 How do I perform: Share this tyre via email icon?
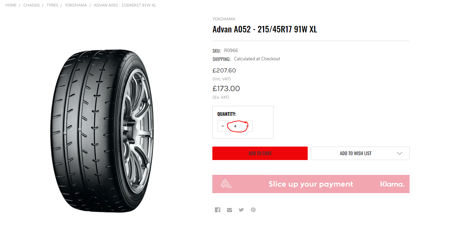(x=229, y=210)
